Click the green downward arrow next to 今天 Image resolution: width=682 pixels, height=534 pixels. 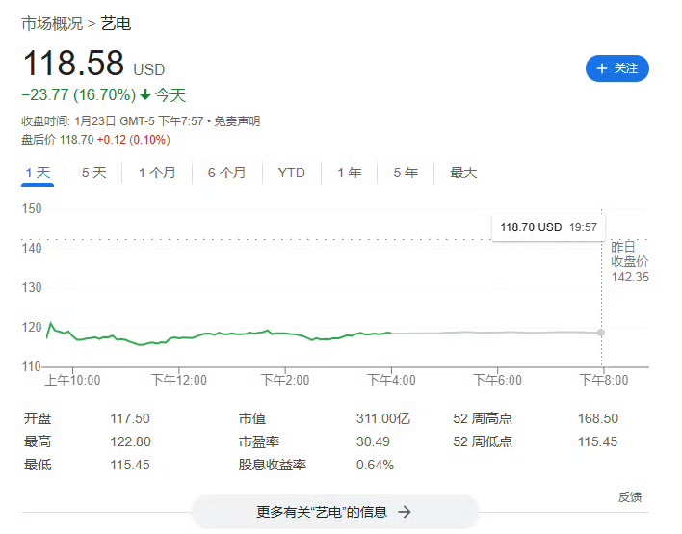145,94
